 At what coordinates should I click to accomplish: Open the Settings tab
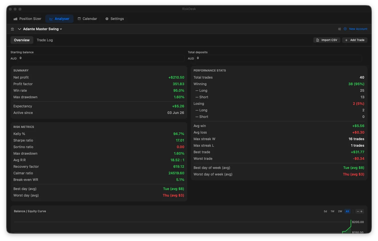[x=115, y=19]
